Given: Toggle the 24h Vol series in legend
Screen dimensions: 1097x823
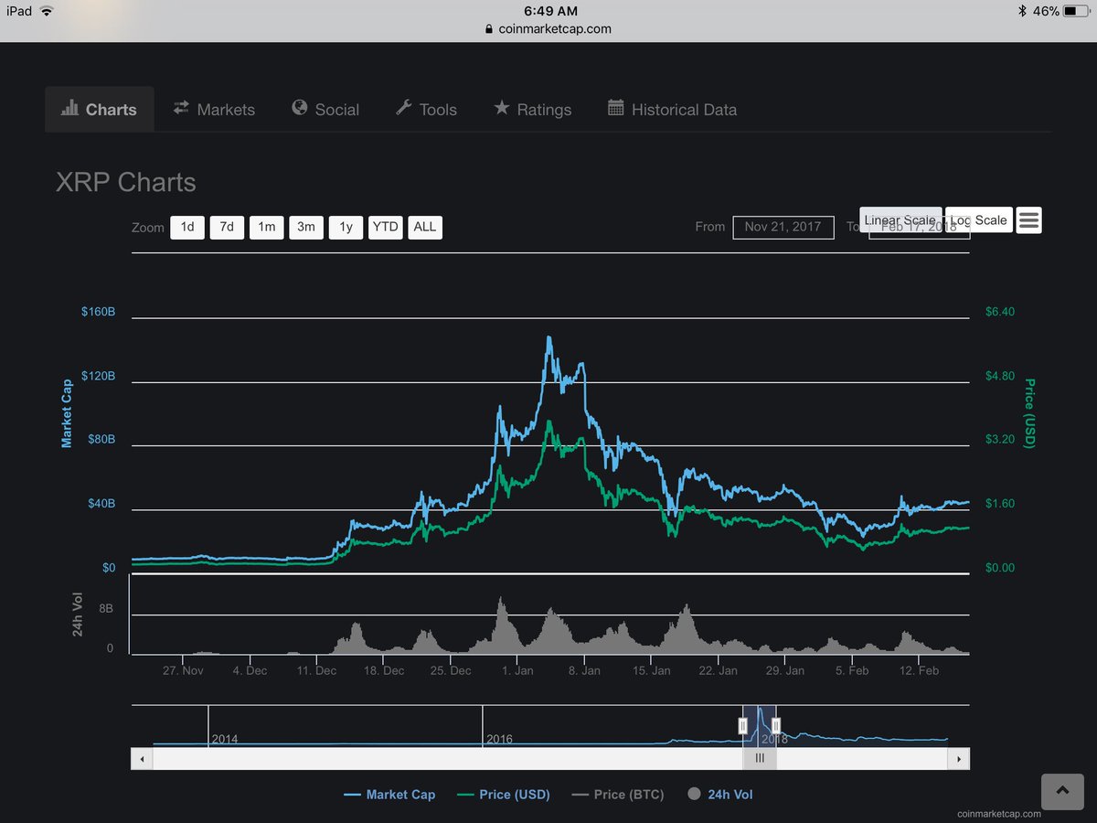Looking at the screenshot, I should [720, 795].
